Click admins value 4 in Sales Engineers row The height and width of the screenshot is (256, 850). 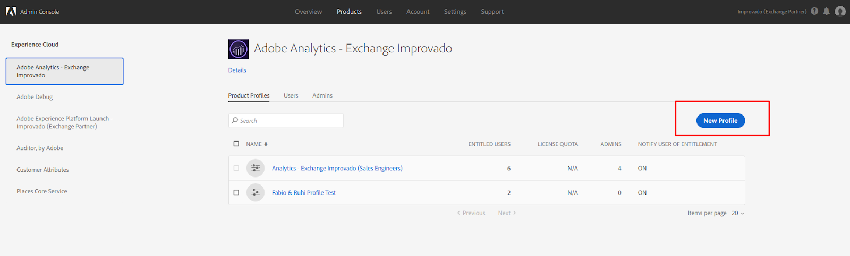coord(619,169)
